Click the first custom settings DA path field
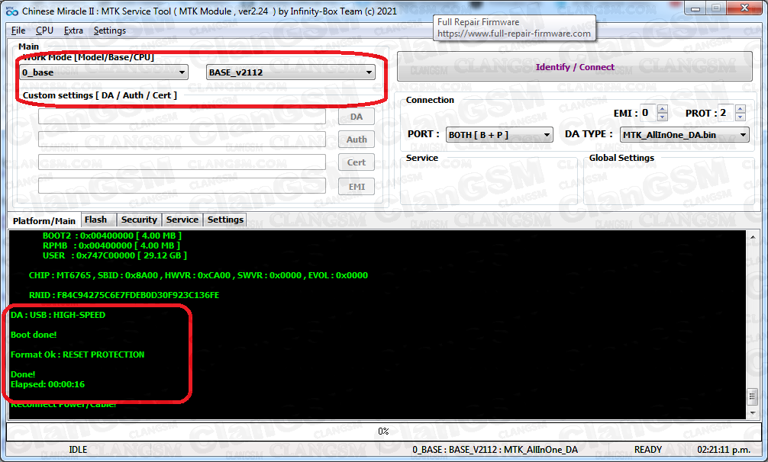Viewport: 768px width, 462px height. pos(182,117)
